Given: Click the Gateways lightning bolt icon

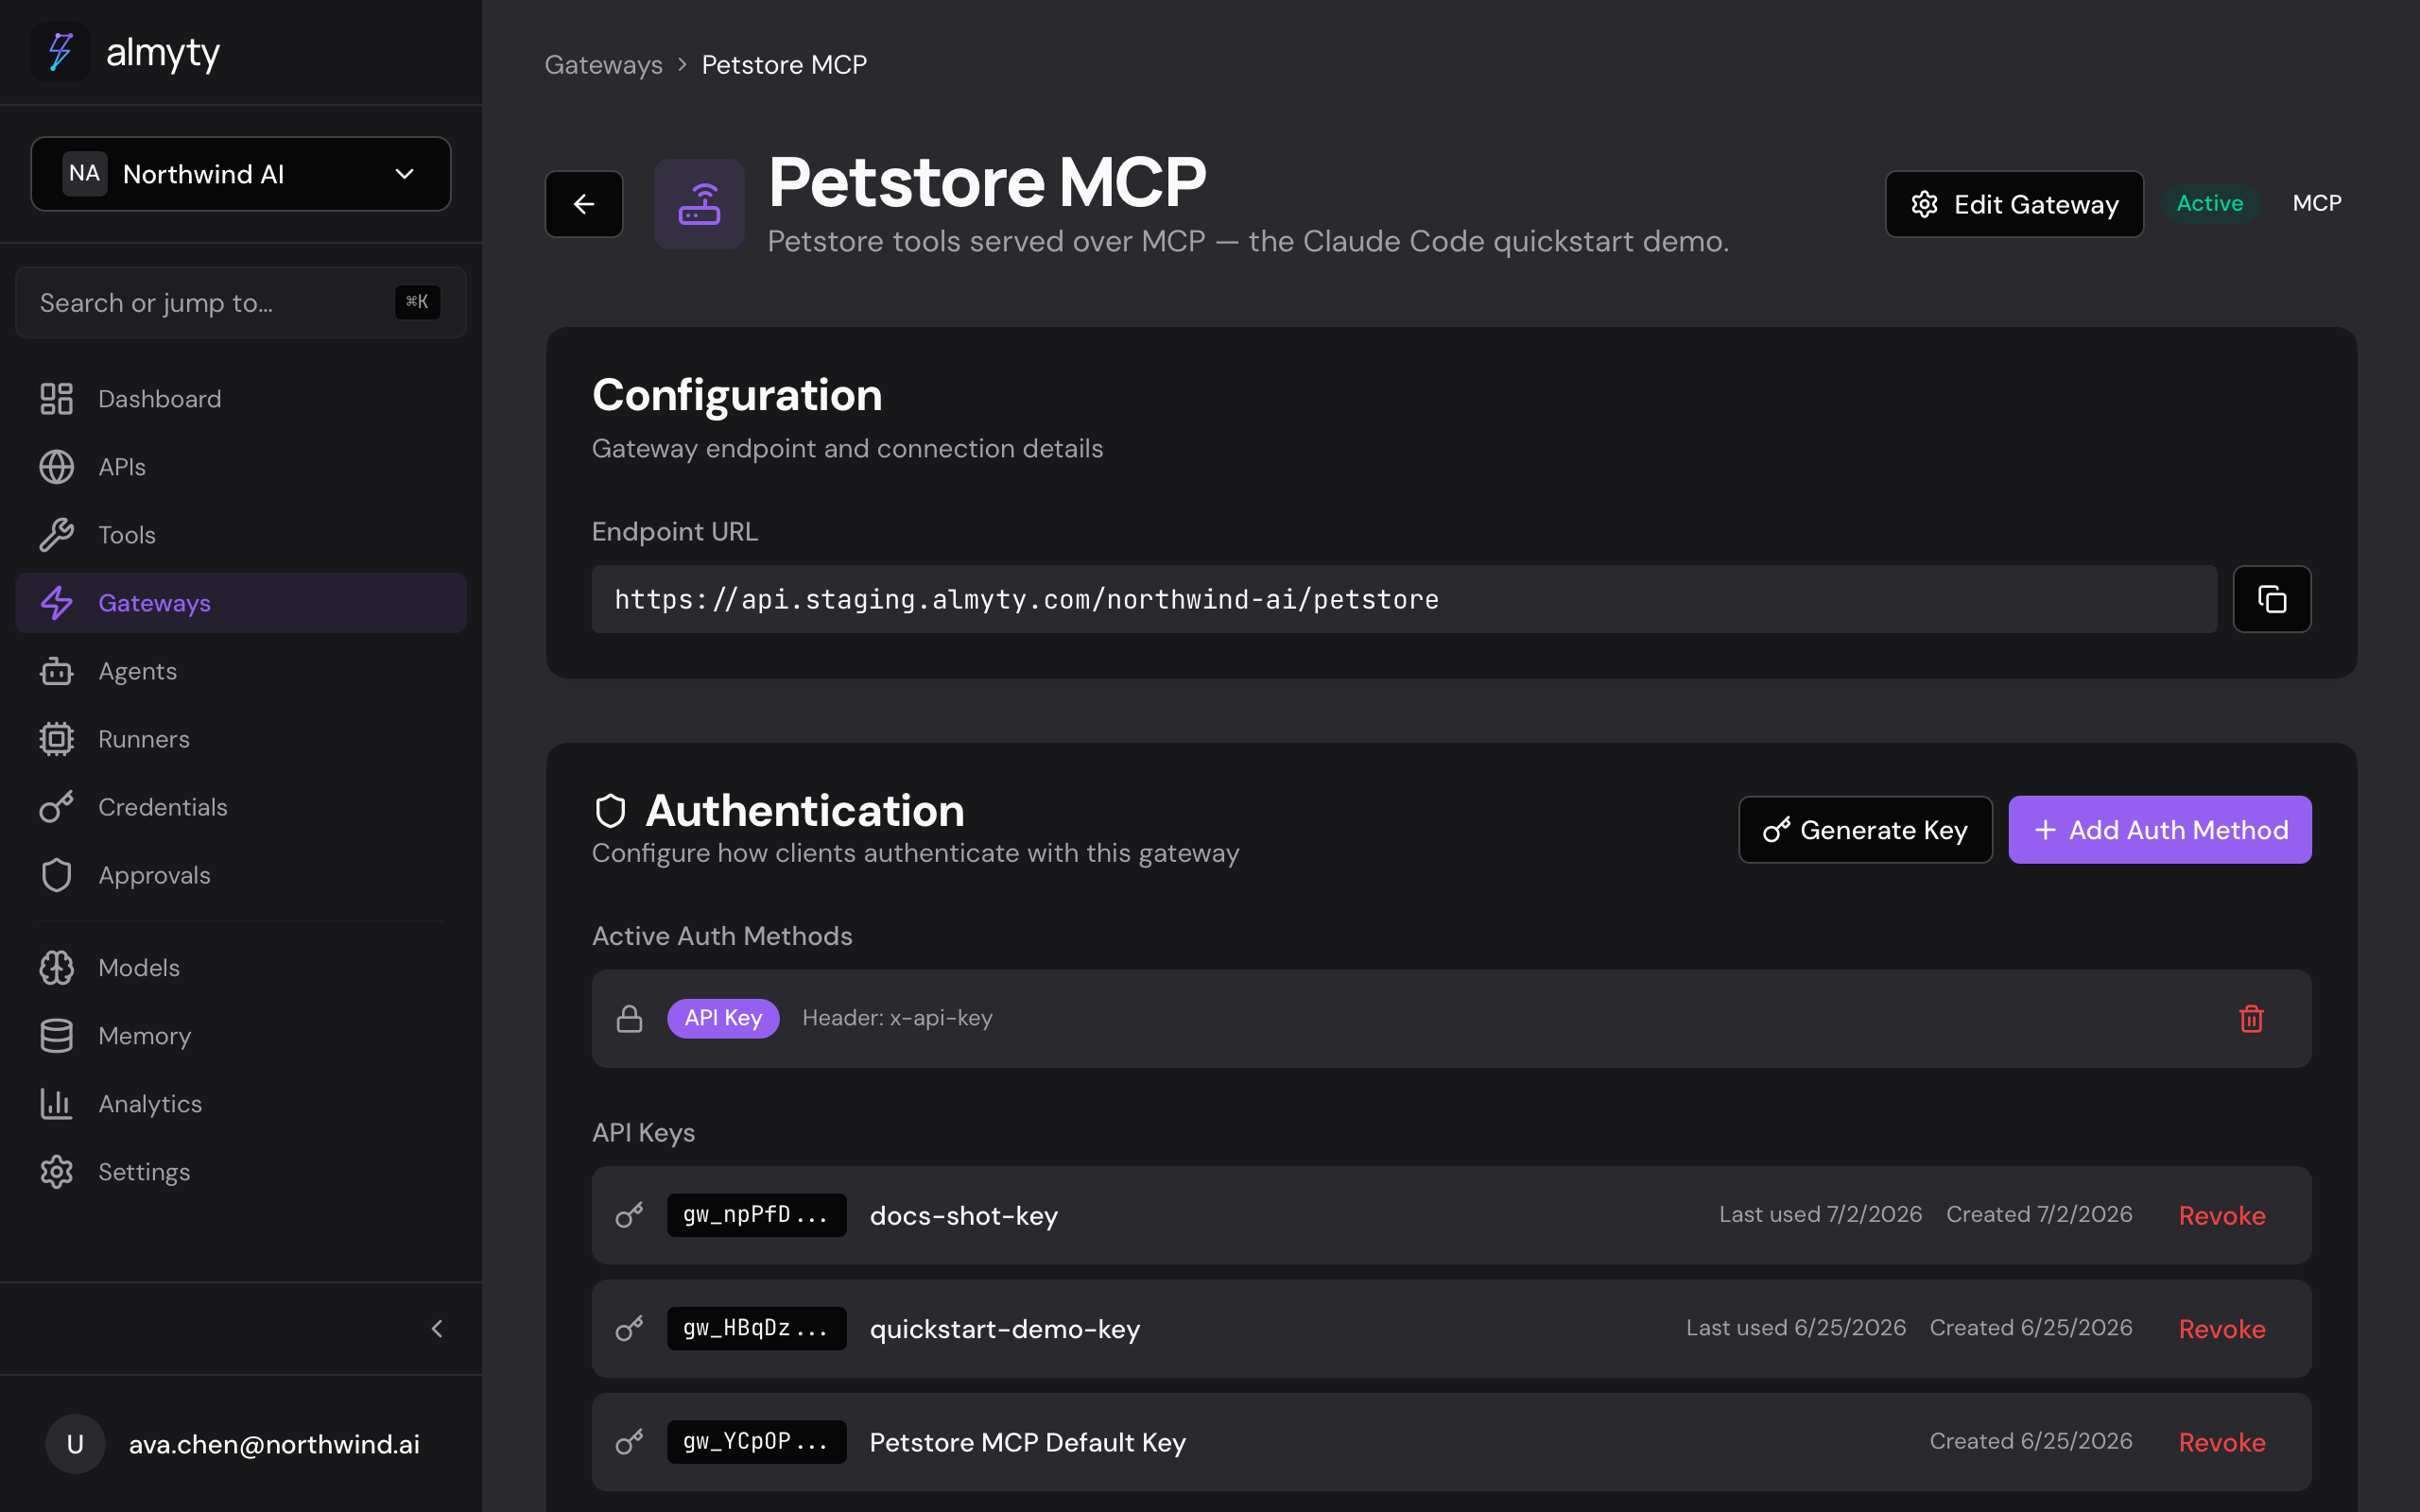Looking at the screenshot, I should (57, 603).
